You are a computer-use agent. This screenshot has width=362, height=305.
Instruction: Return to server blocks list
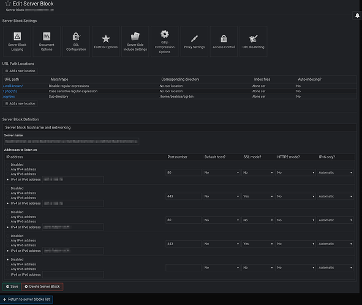click(x=26, y=299)
